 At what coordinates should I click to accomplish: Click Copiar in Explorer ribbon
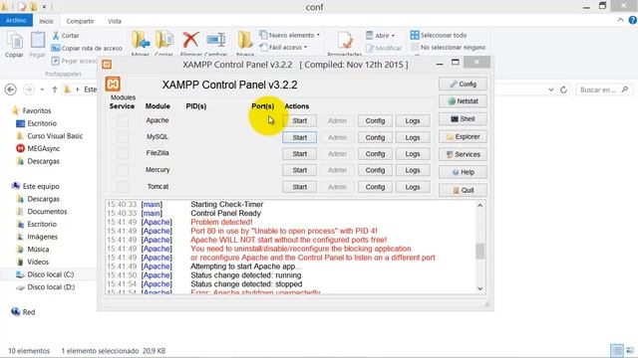pos(14,45)
